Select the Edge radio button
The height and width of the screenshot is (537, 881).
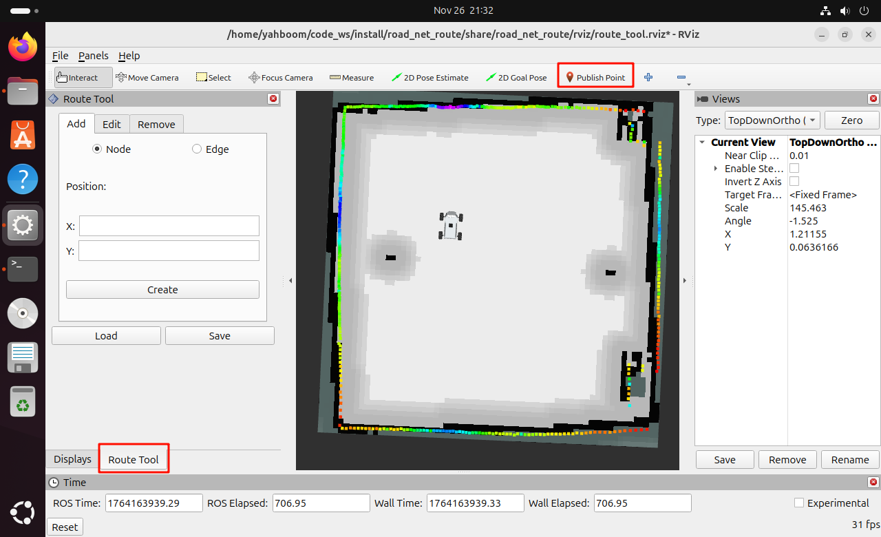pyautogui.click(x=197, y=149)
